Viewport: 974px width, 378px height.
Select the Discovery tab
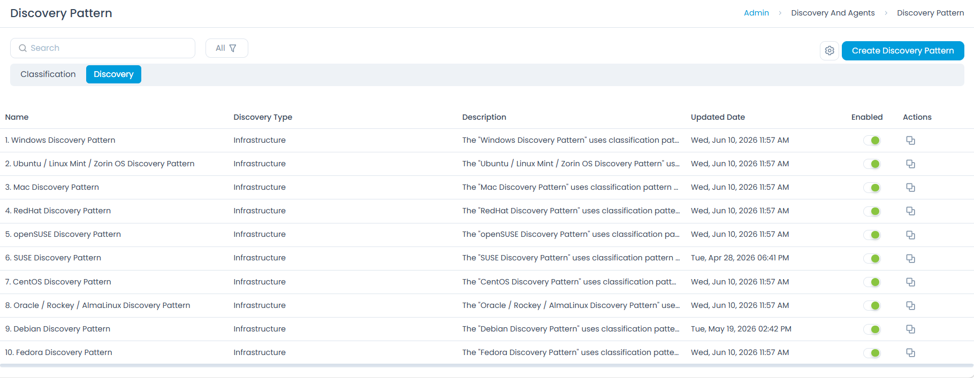(x=113, y=74)
